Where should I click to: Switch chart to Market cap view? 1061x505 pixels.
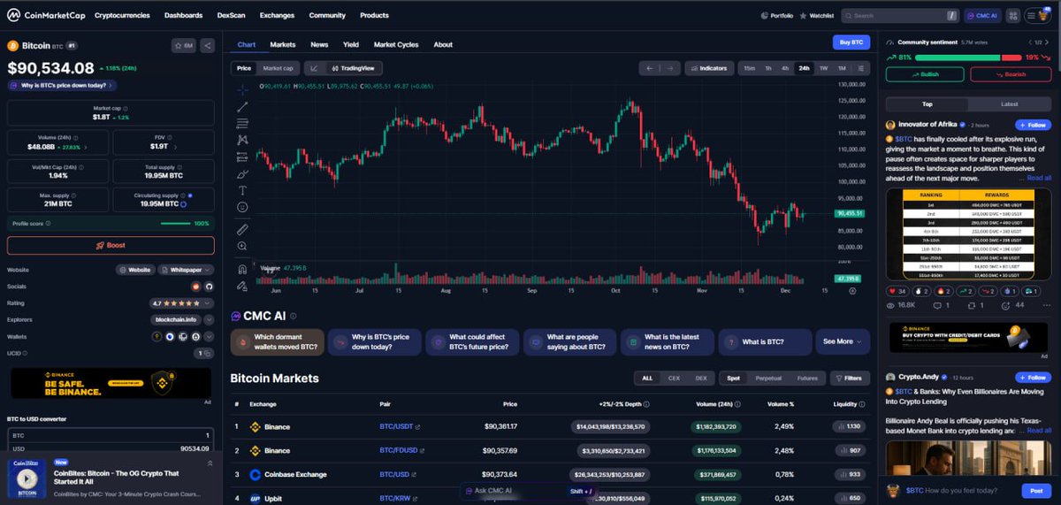[x=279, y=68]
